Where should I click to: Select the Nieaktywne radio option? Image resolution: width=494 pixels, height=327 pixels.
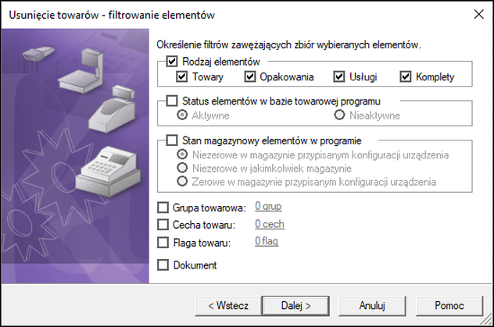(339, 115)
